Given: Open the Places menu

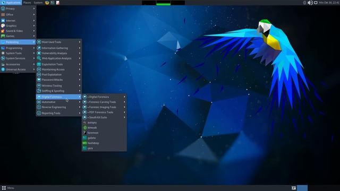Looking at the screenshot, I should pyautogui.click(x=27, y=3).
